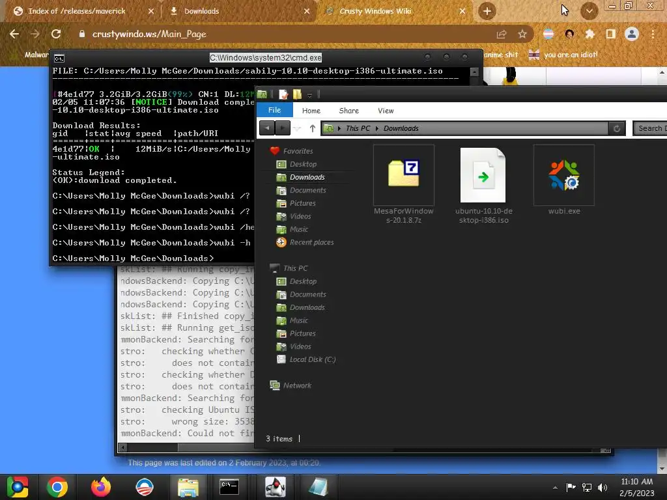Open Explorer's recent locations dropdown

tap(298, 128)
